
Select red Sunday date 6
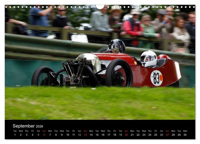44,135
